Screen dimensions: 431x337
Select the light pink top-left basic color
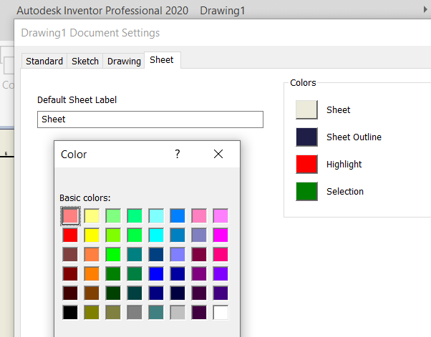click(x=70, y=215)
